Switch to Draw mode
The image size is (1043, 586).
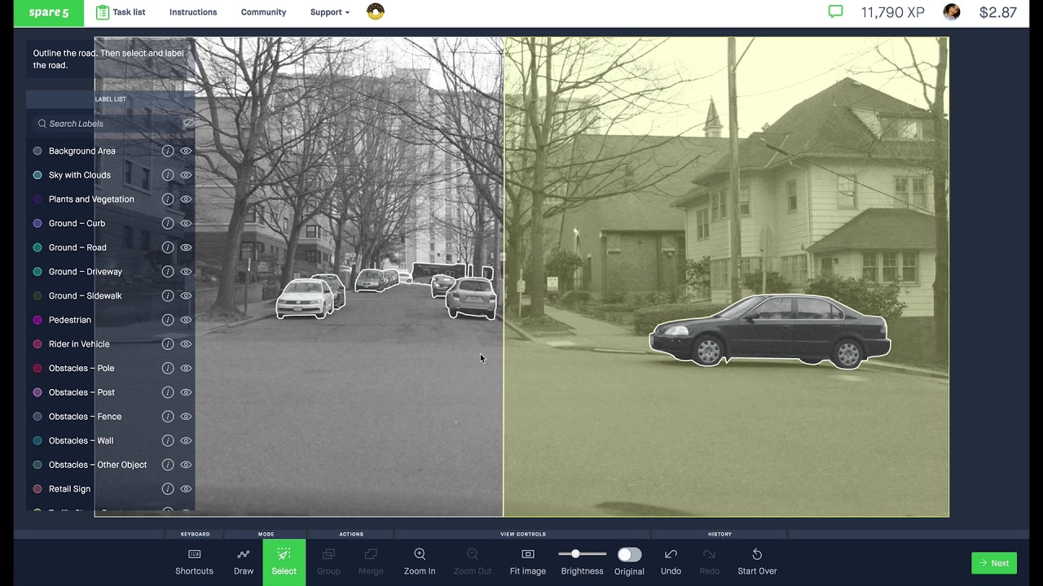[243, 562]
